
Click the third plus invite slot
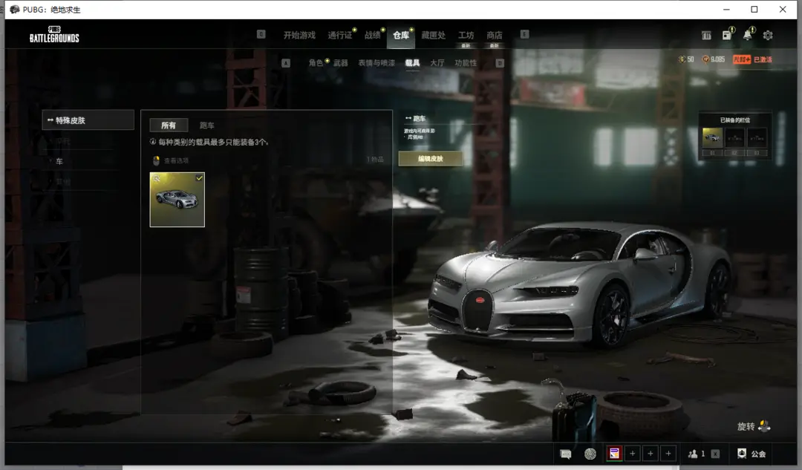[668, 453]
